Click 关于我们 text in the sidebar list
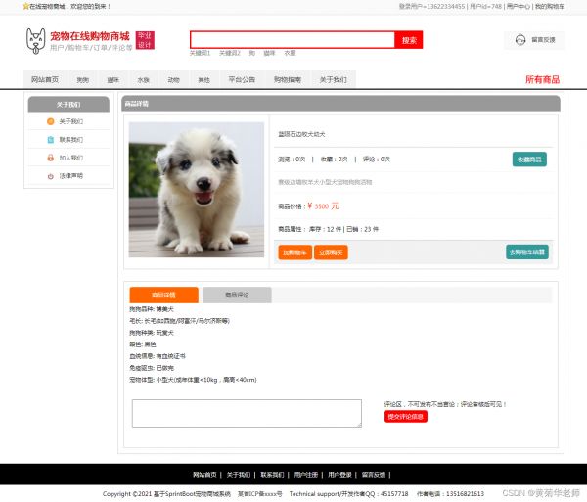 [x=71, y=121]
